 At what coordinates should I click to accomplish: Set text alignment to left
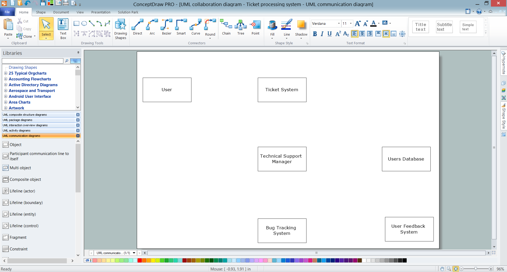click(355, 34)
